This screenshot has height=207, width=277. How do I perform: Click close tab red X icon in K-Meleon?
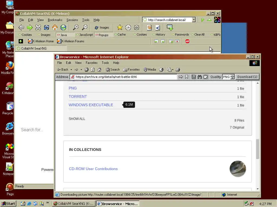(177, 41)
